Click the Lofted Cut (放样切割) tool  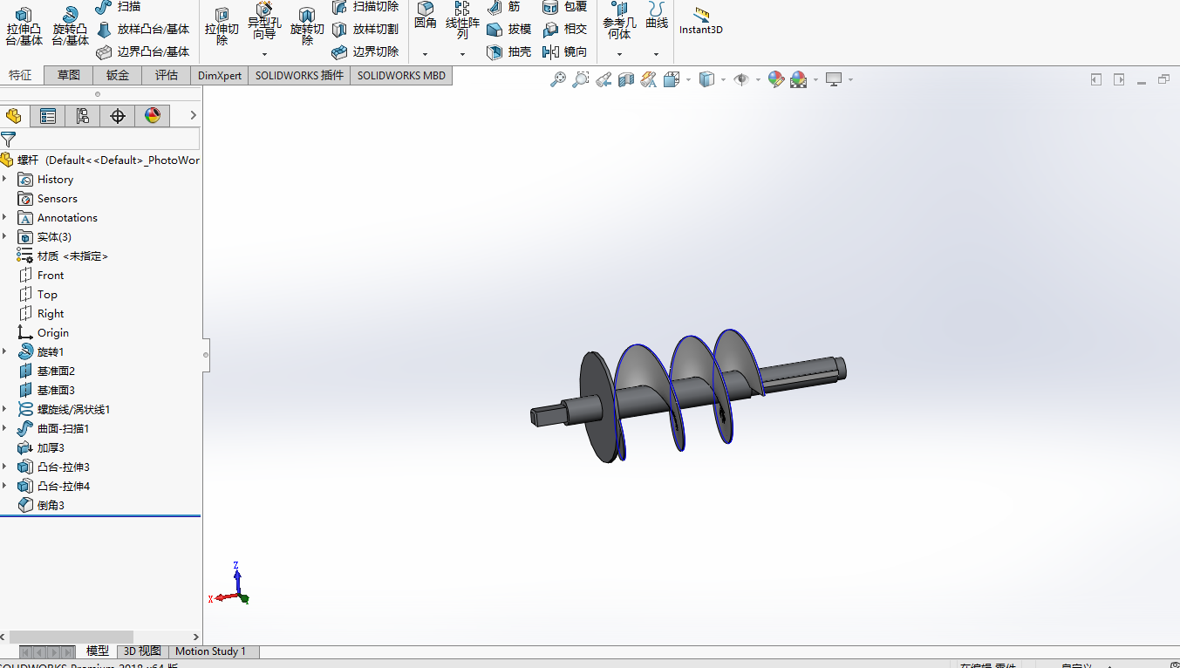click(x=365, y=29)
